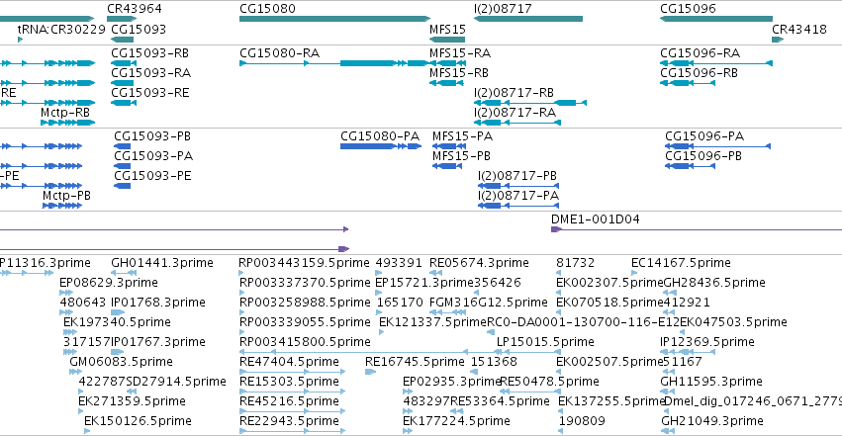Select transcript l(2)08717-RB
Image resolution: width=842 pixels, height=436 pixels.
tap(514, 93)
